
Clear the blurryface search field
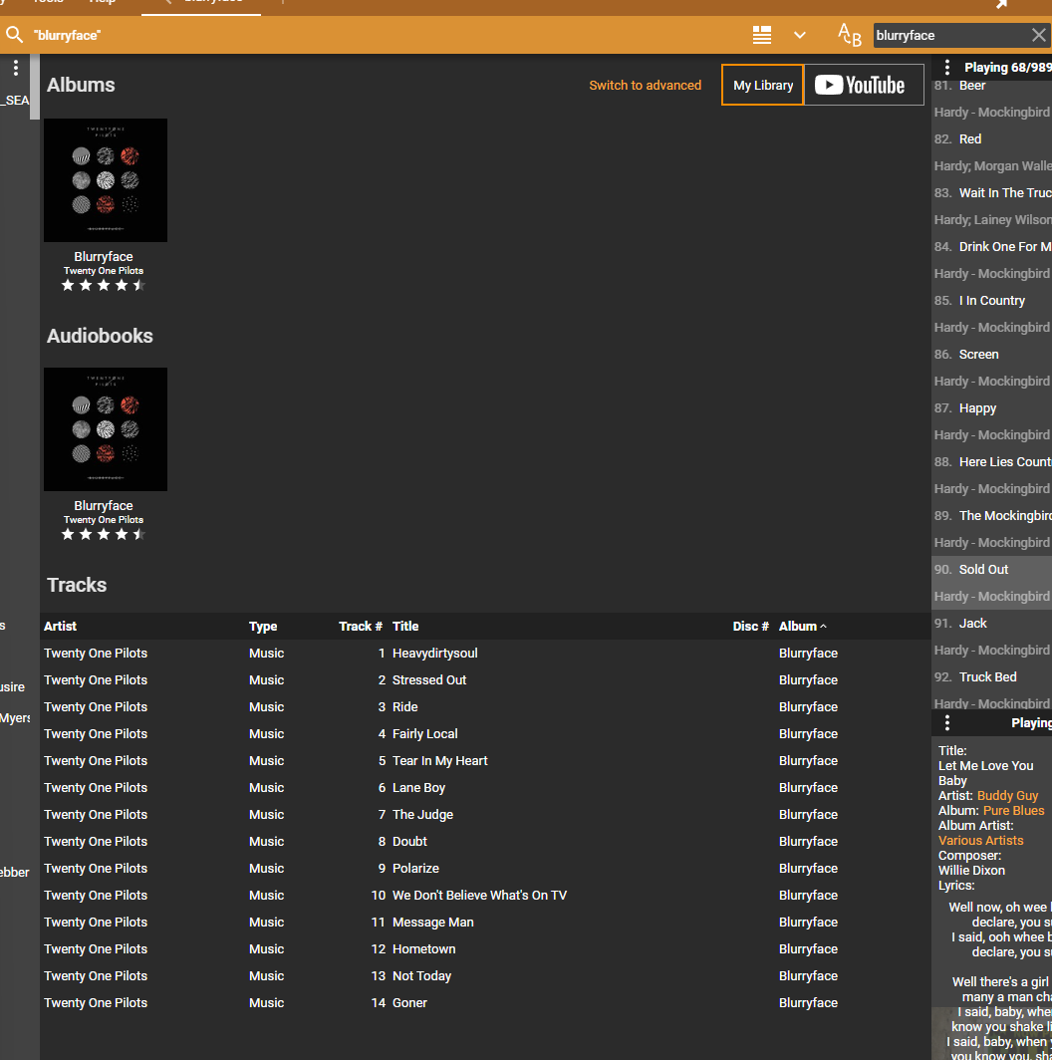[1038, 35]
